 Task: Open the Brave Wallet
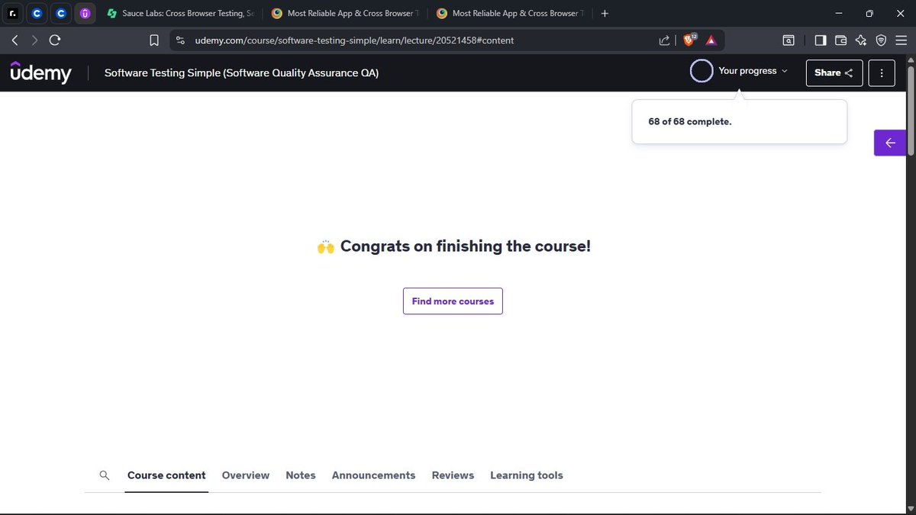coord(840,40)
